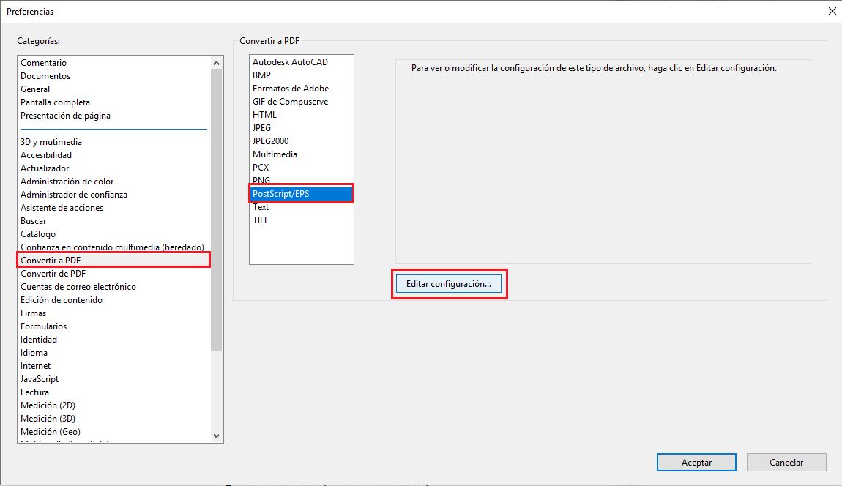Open Editar configuración dialog

[x=448, y=283]
